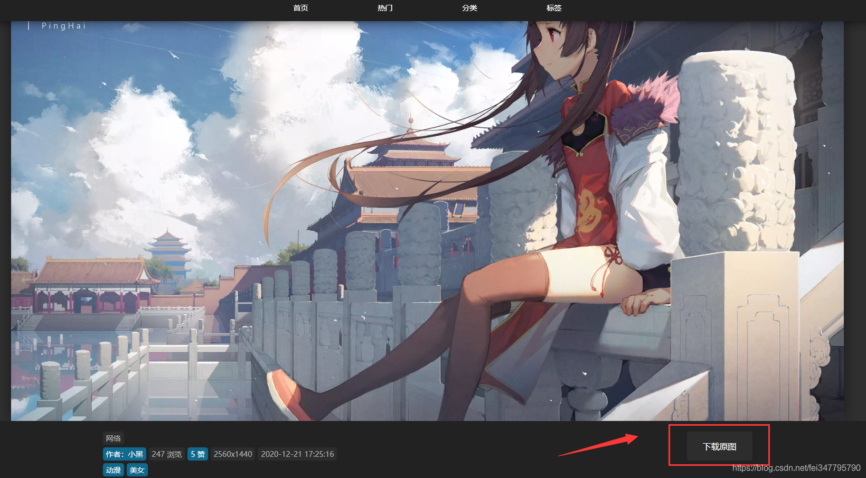The image size is (866, 478).
Task: Click the 247 浏览 view count badge
Action: pyautogui.click(x=166, y=454)
